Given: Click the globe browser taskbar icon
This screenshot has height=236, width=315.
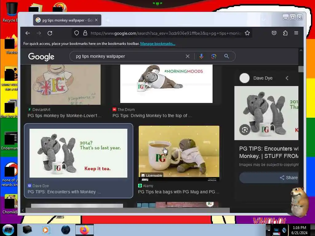Looking at the screenshot, I should tap(66, 230).
